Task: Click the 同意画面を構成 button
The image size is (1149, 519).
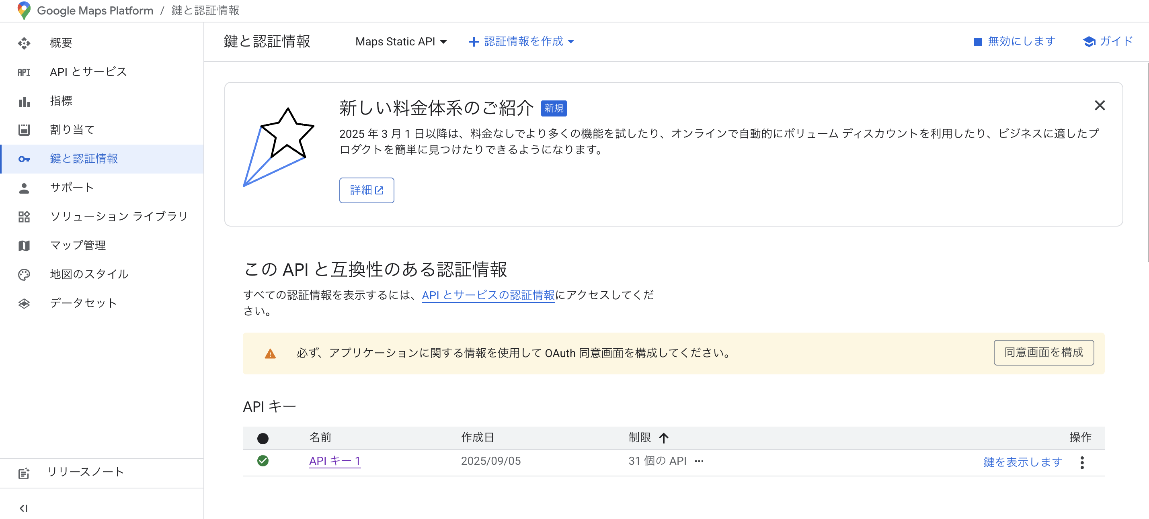Action: click(x=1044, y=353)
